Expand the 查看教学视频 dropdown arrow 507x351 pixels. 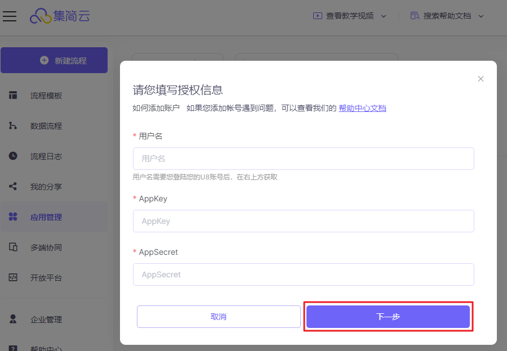[x=384, y=16]
